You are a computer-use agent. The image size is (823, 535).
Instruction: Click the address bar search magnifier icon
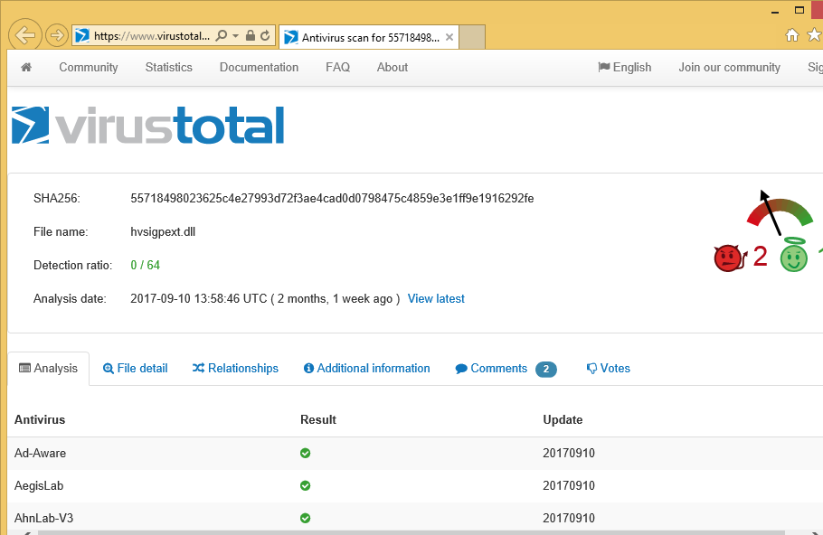pos(222,36)
